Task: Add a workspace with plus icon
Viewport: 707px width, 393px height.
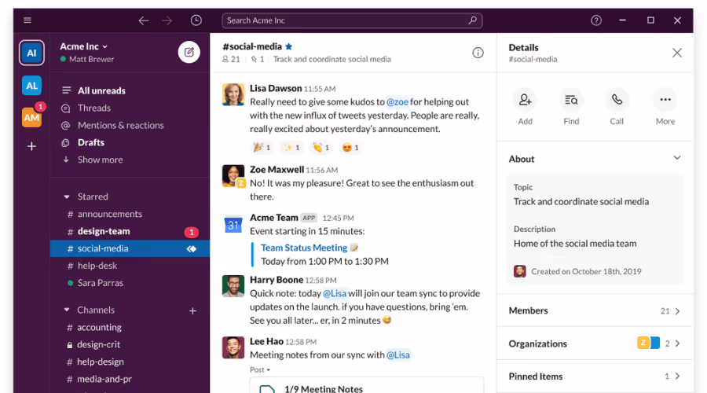Action: [31, 146]
